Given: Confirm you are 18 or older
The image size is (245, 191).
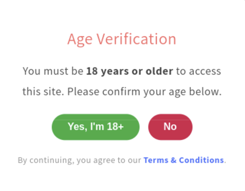Looking at the screenshot, I should point(96,127).
